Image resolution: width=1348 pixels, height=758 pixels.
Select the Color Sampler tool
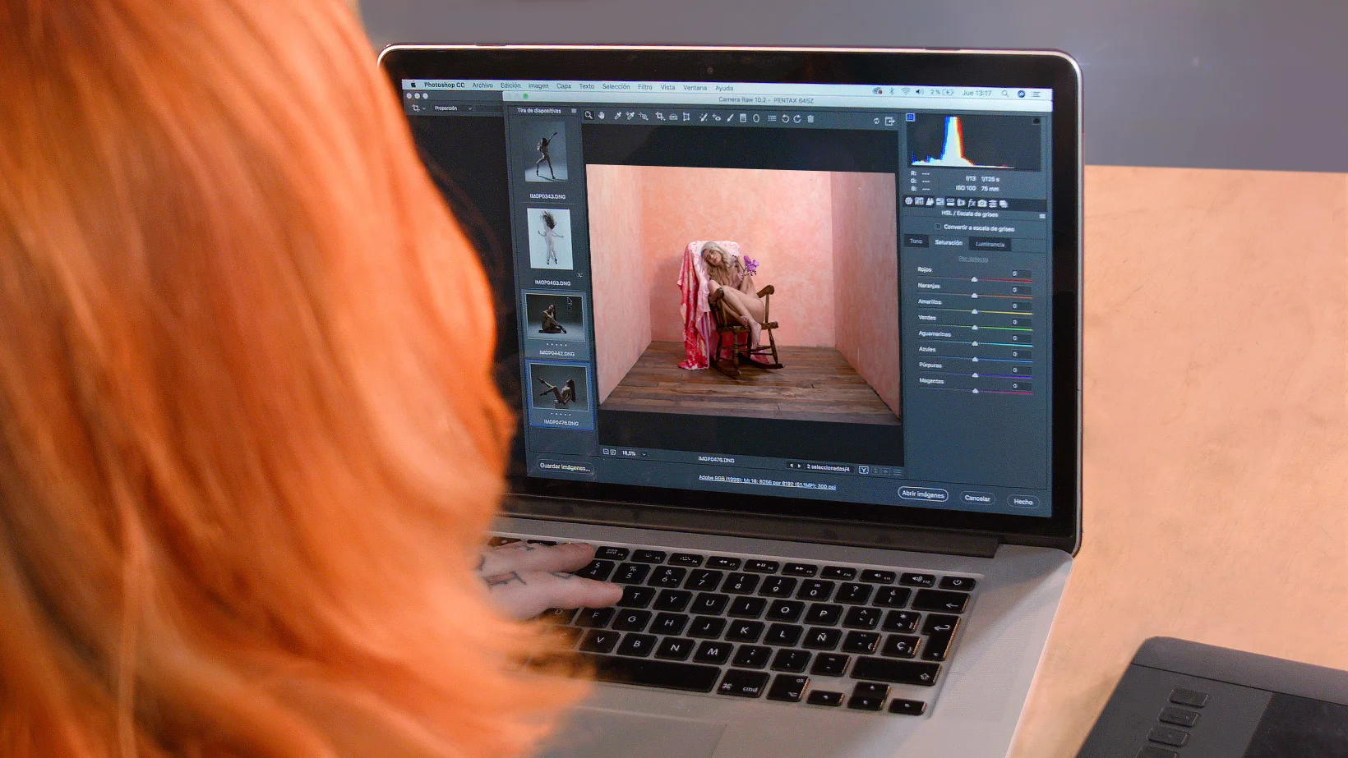coord(630,117)
